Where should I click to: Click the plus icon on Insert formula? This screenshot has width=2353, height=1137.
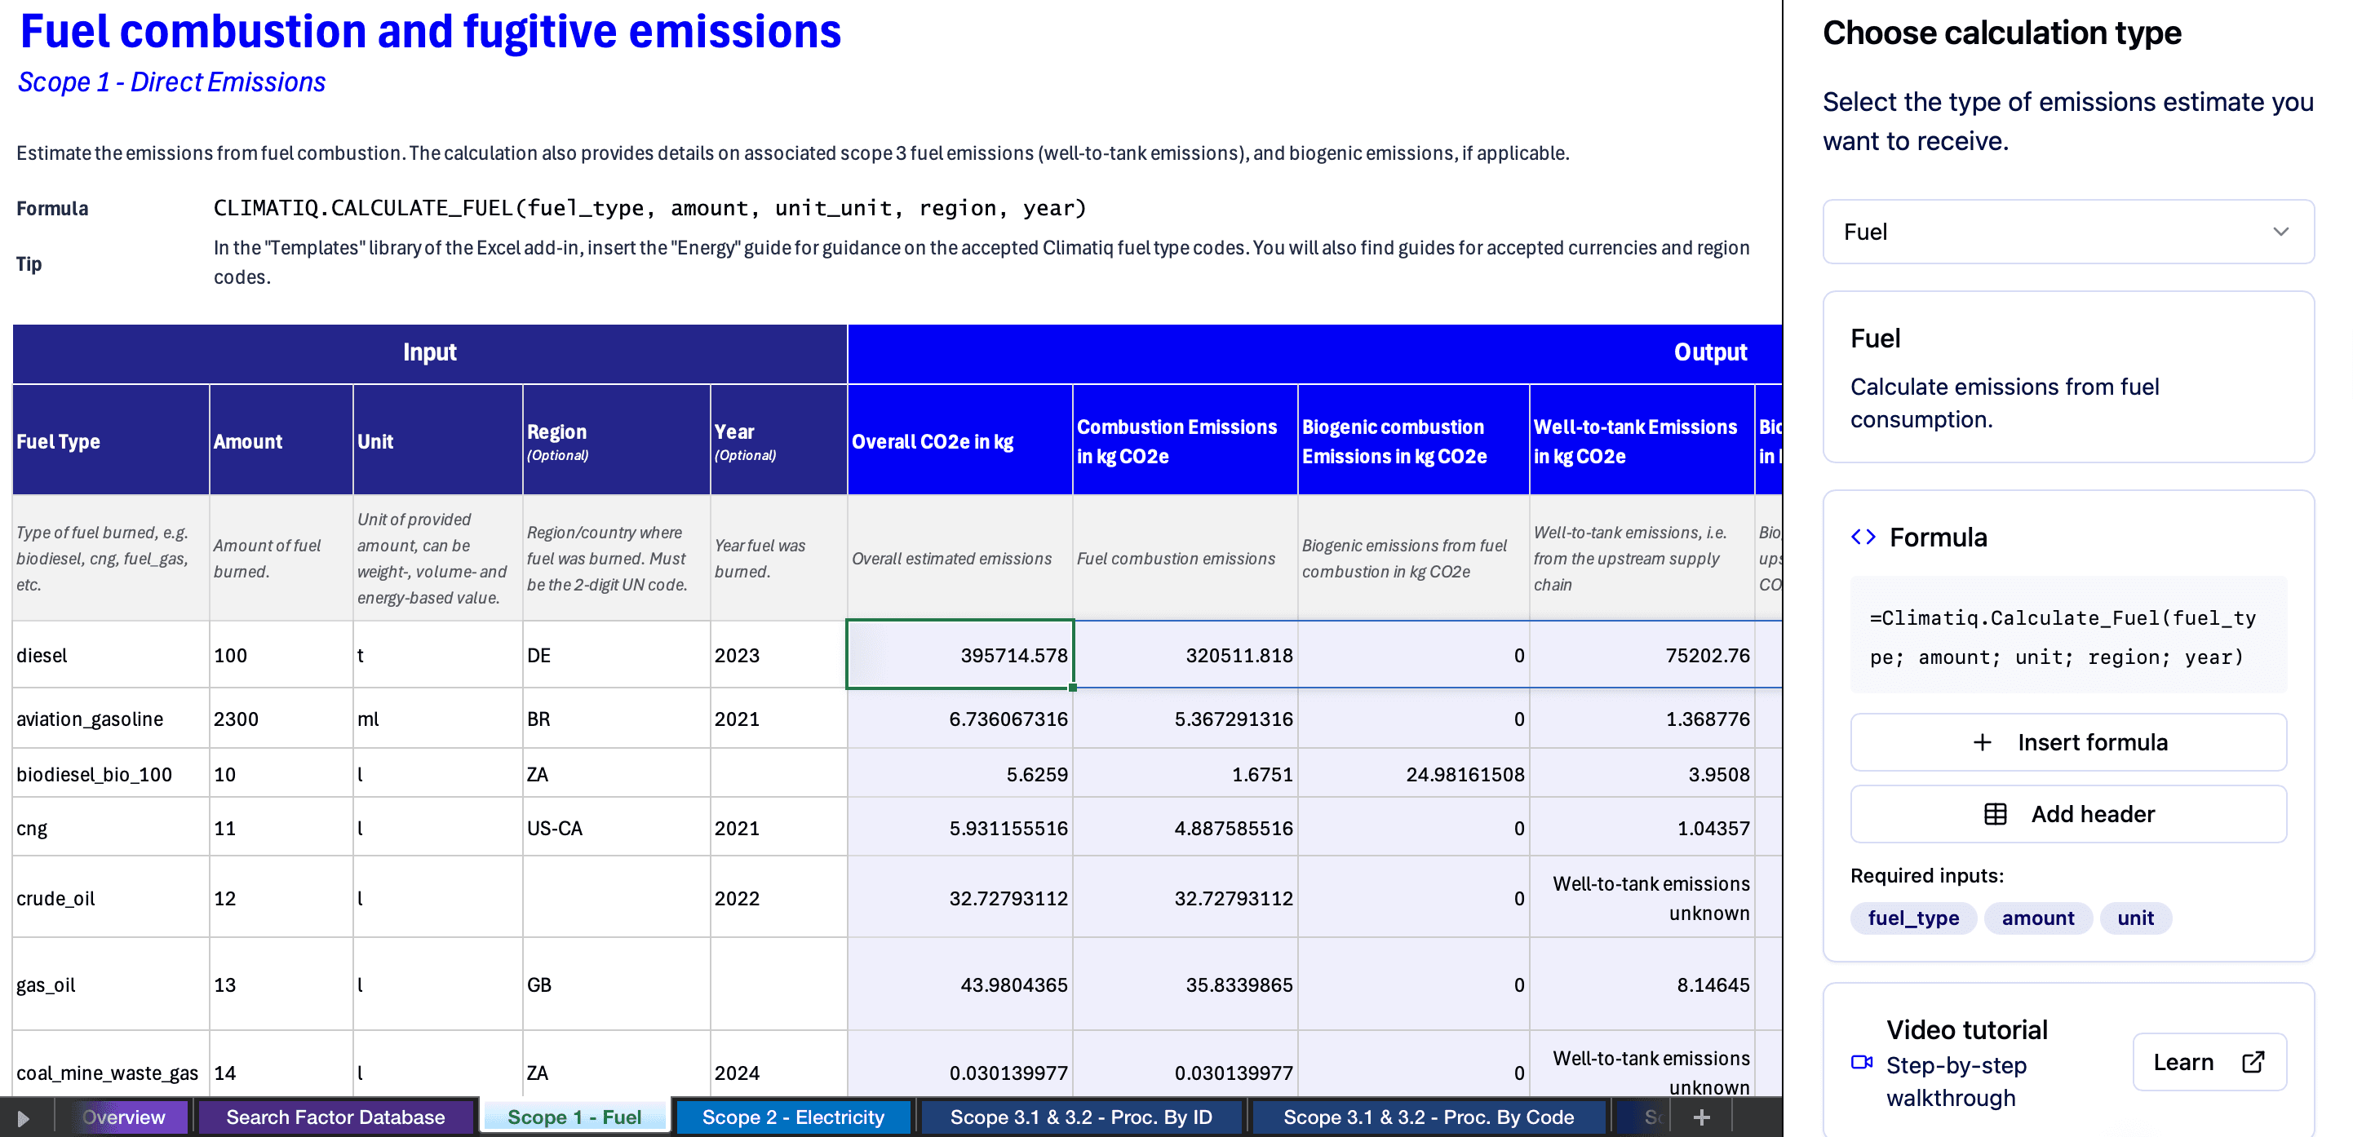tap(1983, 741)
